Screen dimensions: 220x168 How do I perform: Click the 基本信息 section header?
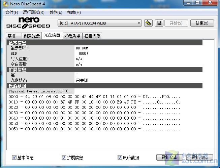point(105,43)
